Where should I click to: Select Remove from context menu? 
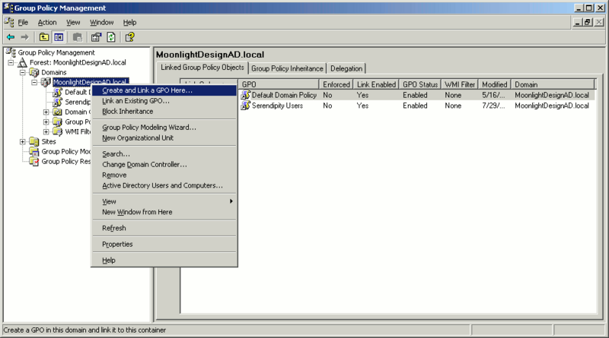point(164,175)
